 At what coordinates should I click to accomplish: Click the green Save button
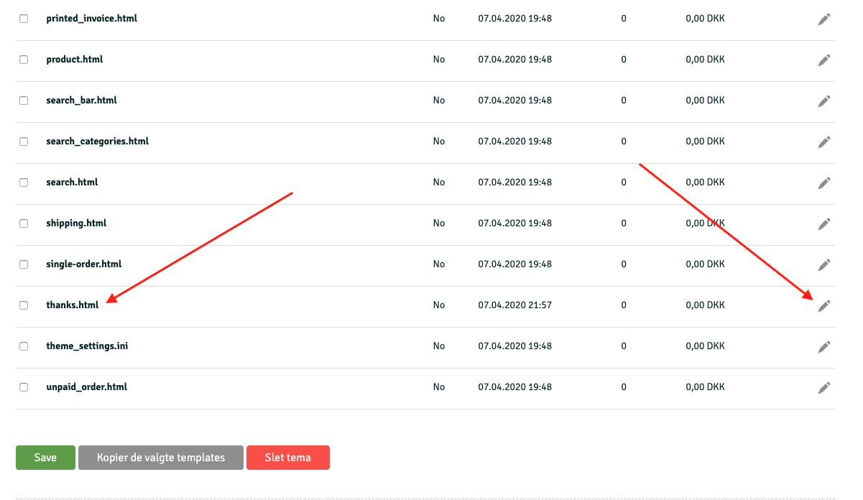pos(45,458)
